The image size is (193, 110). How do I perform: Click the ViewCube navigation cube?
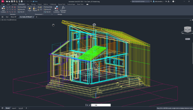point(187,30)
